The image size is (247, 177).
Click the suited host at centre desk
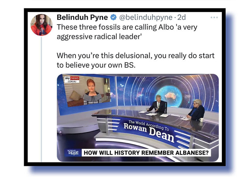(x=158, y=104)
